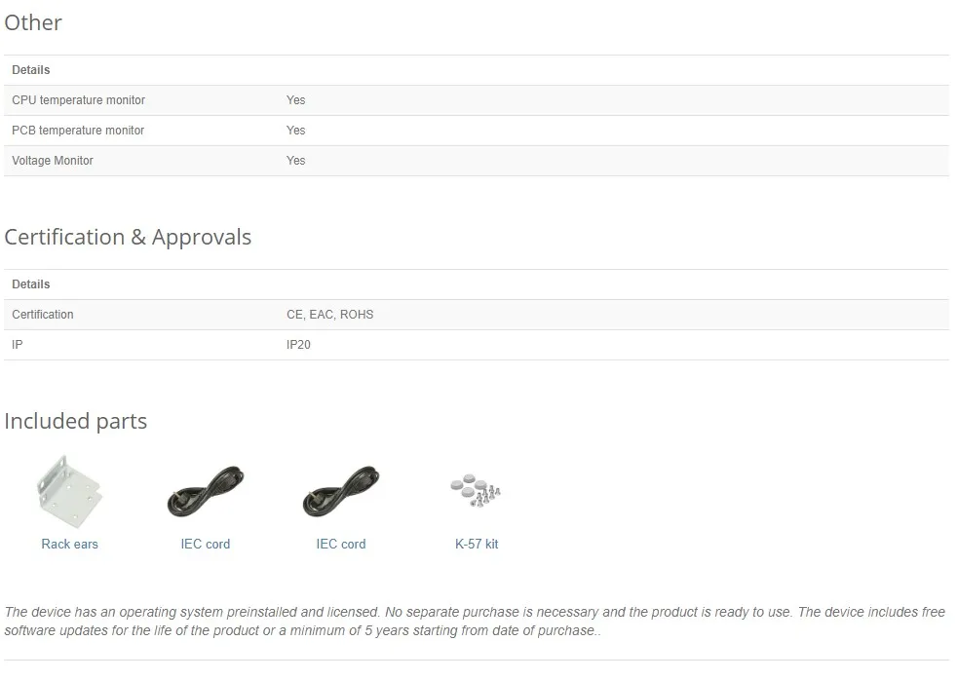Open the first IEC cord text link
This screenshot has height=680, width=957.
[x=205, y=544]
